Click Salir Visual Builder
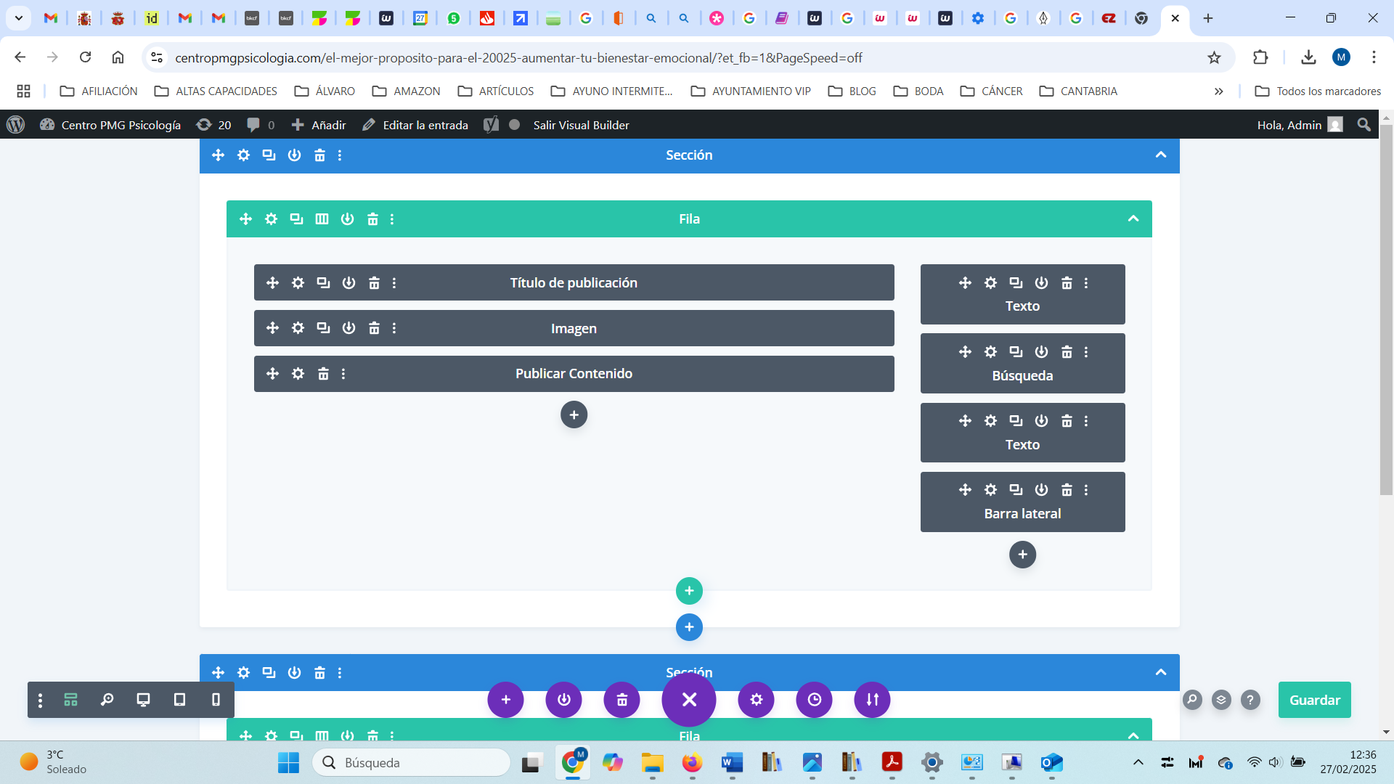Image resolution: width=1394 pixels, height=784 pixels. 581,125
